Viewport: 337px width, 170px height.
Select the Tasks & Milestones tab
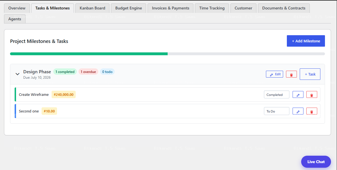52,8
